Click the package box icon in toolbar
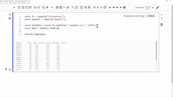The image size is (173, 97). (x=61, y=7)
